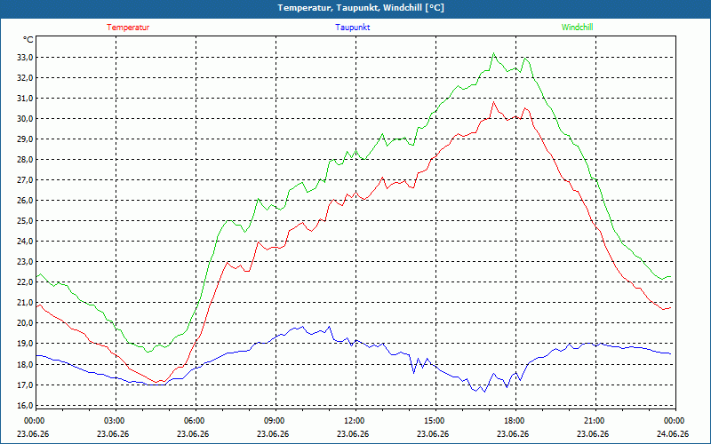
Task: Click the 18,0 value on the y-axis
Action: point(25,365)
